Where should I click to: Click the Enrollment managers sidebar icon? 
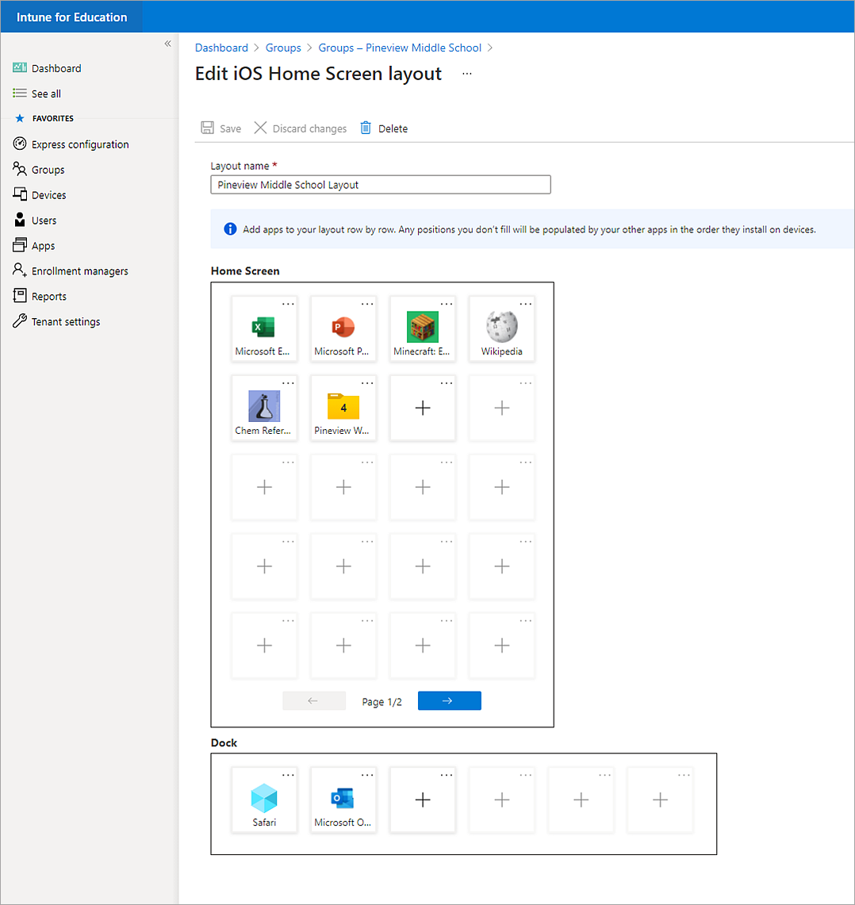point(20,270)
